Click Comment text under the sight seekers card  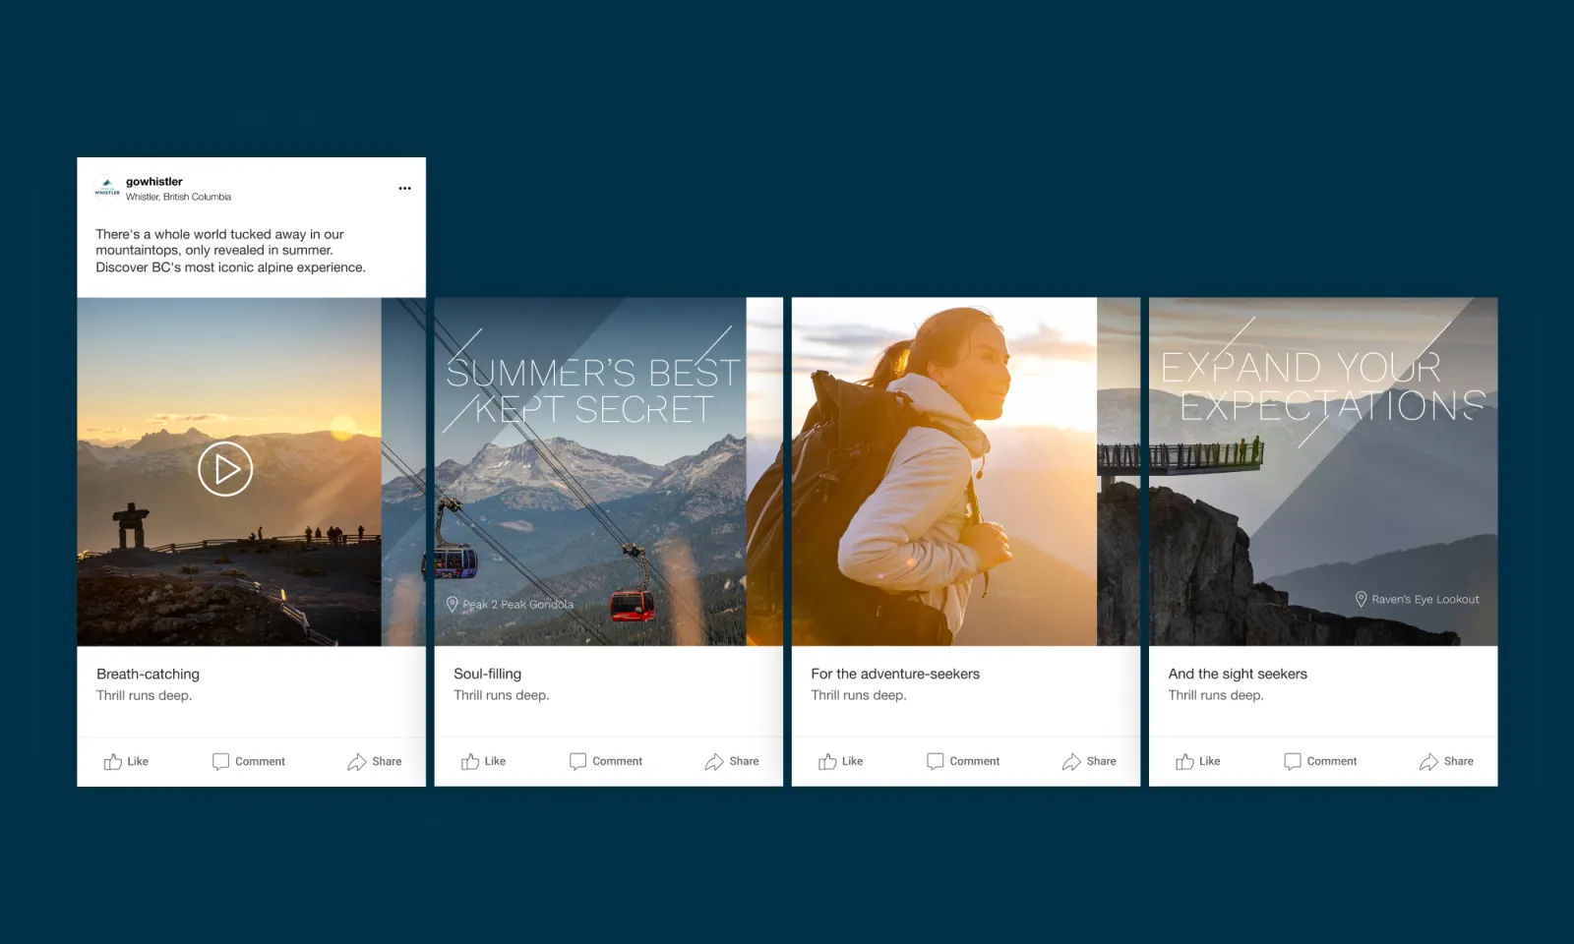pyautogui.click(x=1331, y=761)
